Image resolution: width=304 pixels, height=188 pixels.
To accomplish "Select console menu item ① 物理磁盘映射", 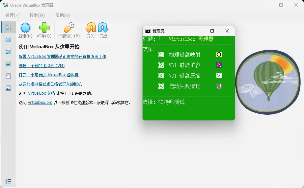I will (x=179, y=55).
